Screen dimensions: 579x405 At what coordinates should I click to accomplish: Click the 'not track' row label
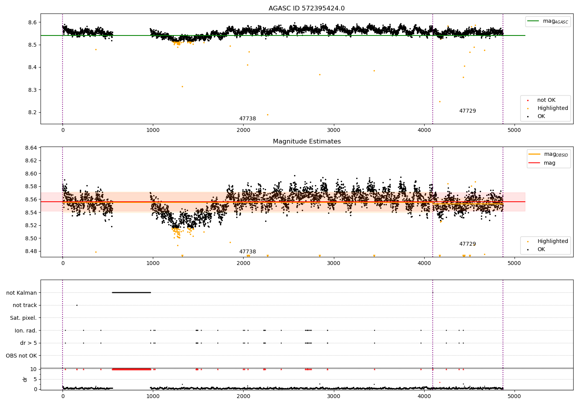point(25,305)
